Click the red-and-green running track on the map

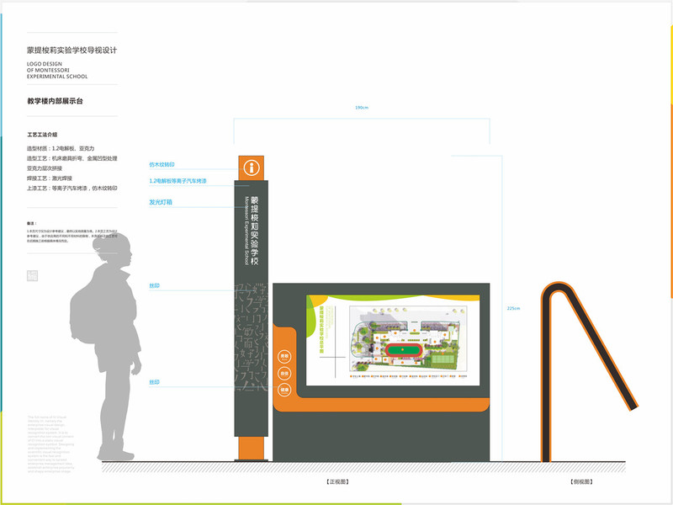[403, 350]
